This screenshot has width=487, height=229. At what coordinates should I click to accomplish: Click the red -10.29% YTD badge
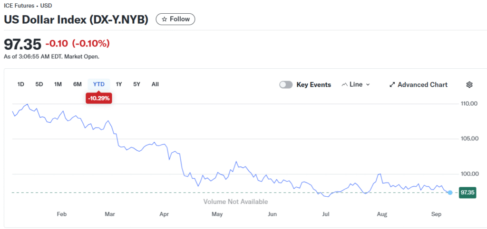tap(99, 99)
